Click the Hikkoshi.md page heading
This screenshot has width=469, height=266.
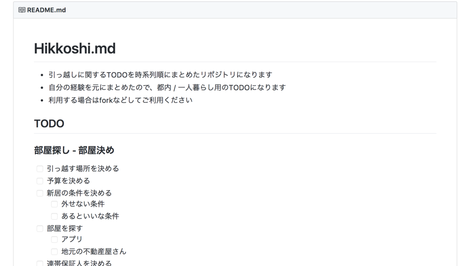point(75,49)
